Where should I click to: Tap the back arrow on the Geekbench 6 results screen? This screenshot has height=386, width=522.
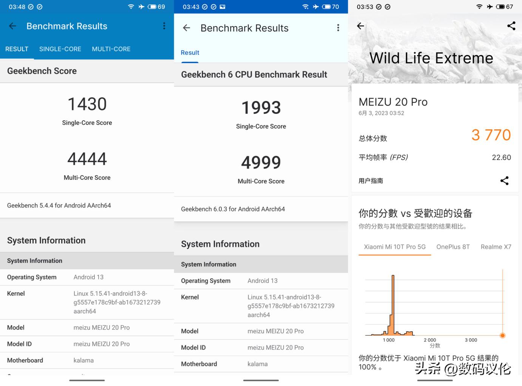[x=187, y=28]
